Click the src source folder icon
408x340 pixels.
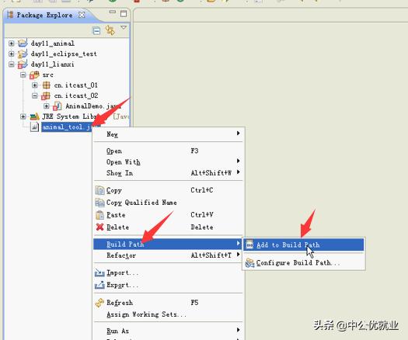pyautogui.click(x=34, y=75)
